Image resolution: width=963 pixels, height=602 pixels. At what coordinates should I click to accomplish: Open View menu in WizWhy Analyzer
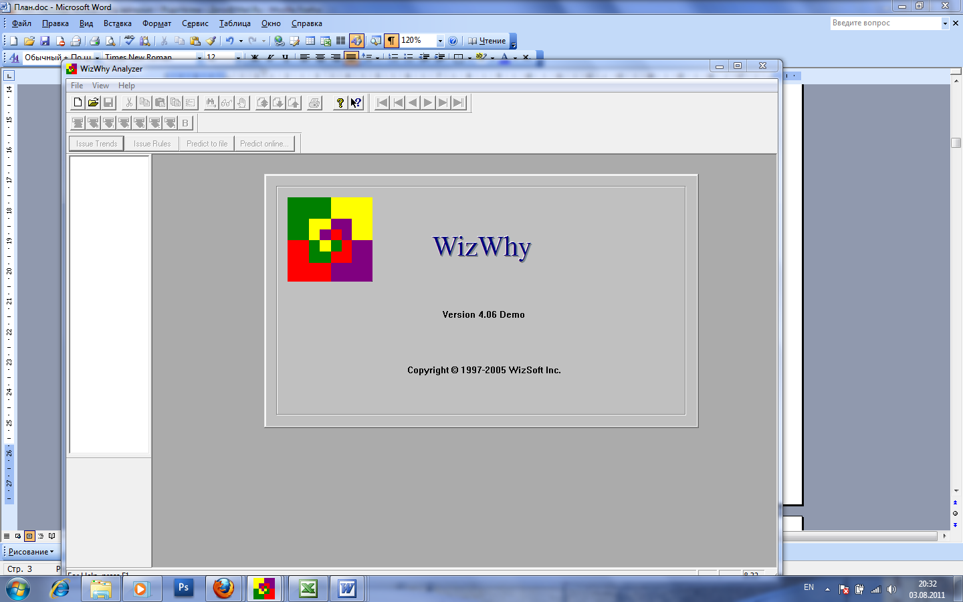click(x=100, y=85)
